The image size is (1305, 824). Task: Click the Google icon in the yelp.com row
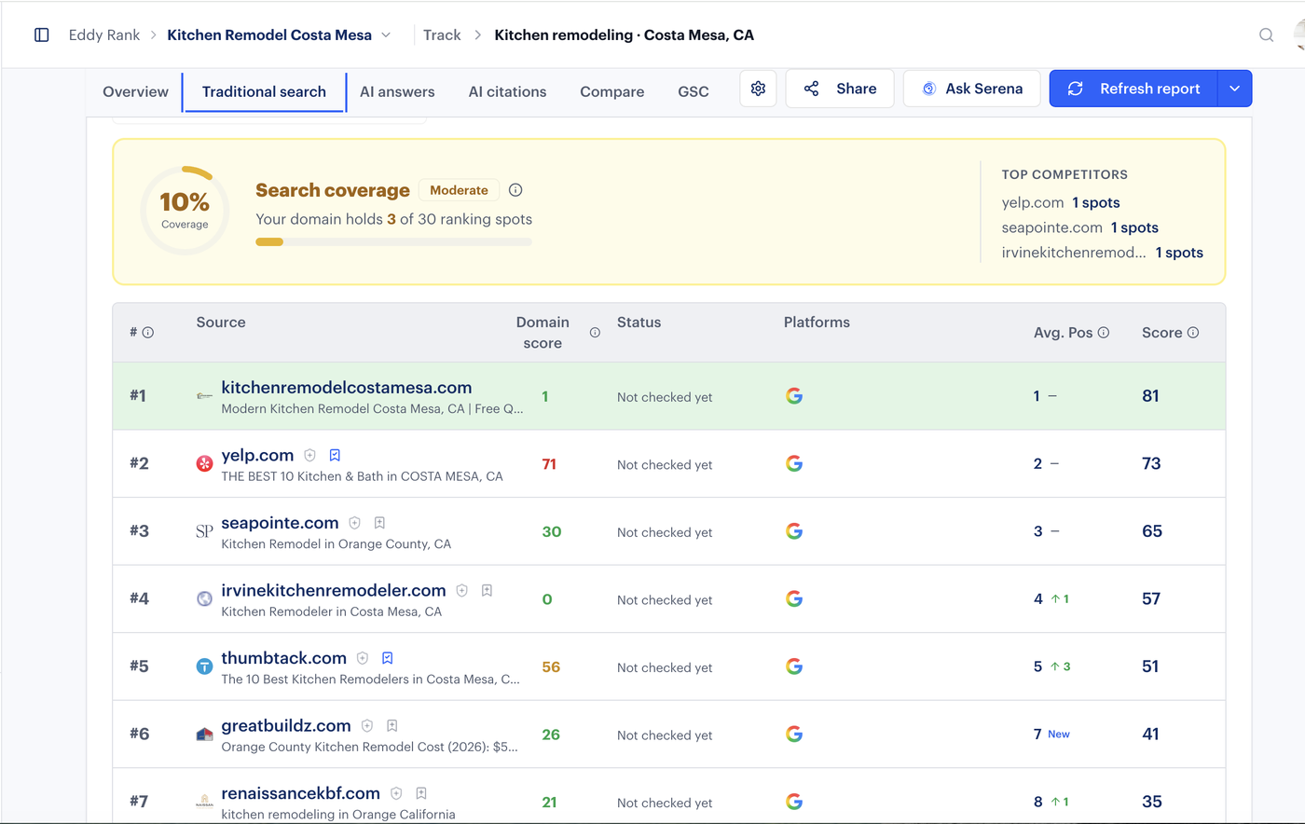(794, 463)
